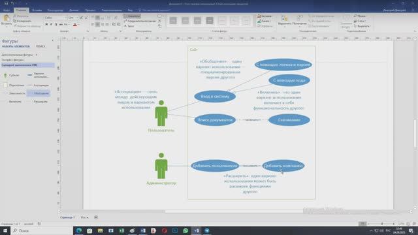Select the Соединительная линия connector tool
The width and height of the screenshot is (418, 235).
tap(140, 21)
